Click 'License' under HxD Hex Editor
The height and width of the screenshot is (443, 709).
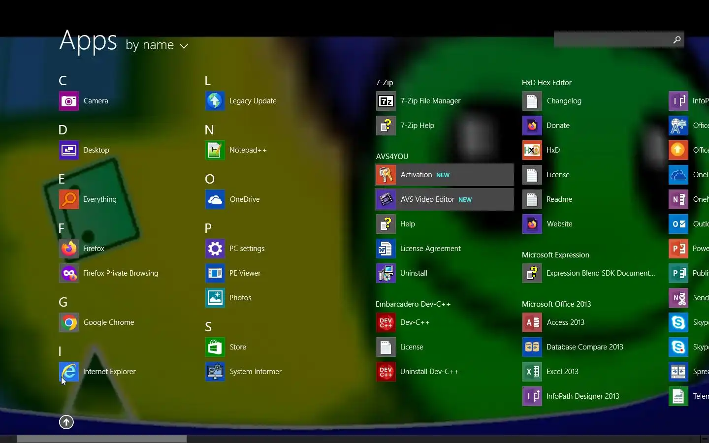[x=558, y=175]
